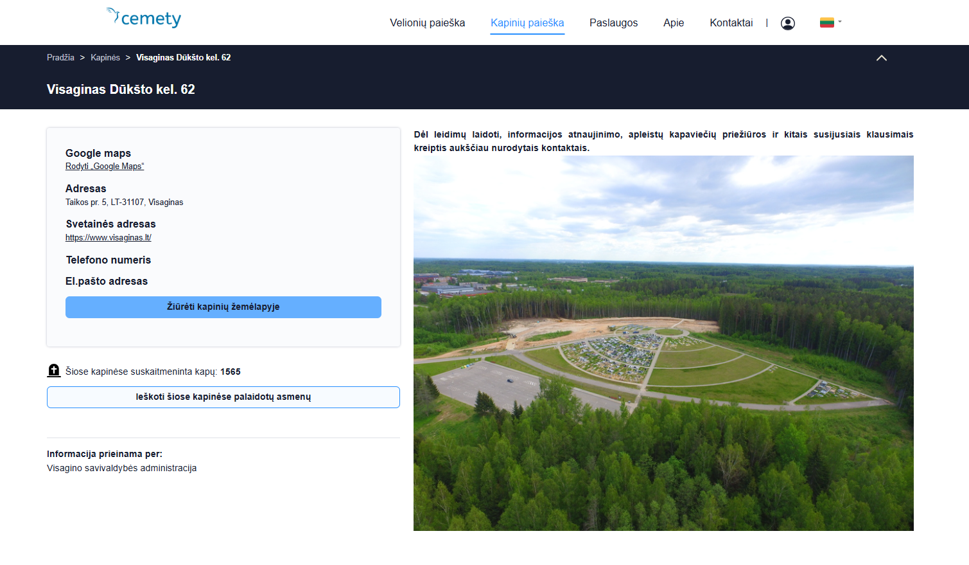This screenshot has width=969, height=565.
Task: Click the tombstone grave count icon
Action: (x=54, y=370)
